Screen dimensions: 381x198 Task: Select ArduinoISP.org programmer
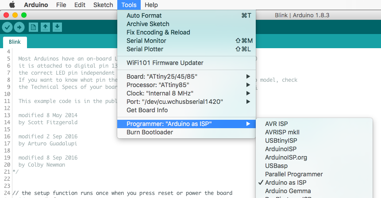pos(314,157)
